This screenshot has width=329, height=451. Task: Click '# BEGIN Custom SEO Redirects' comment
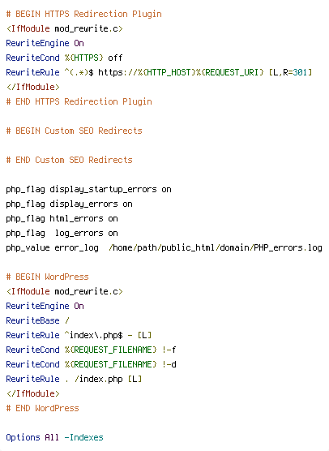(x=74, y=131)
